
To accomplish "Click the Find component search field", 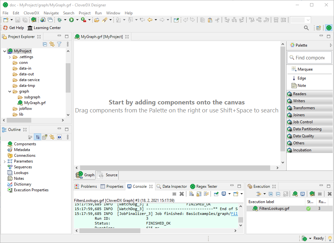I will pyautogui.click(x=309, y=57).
